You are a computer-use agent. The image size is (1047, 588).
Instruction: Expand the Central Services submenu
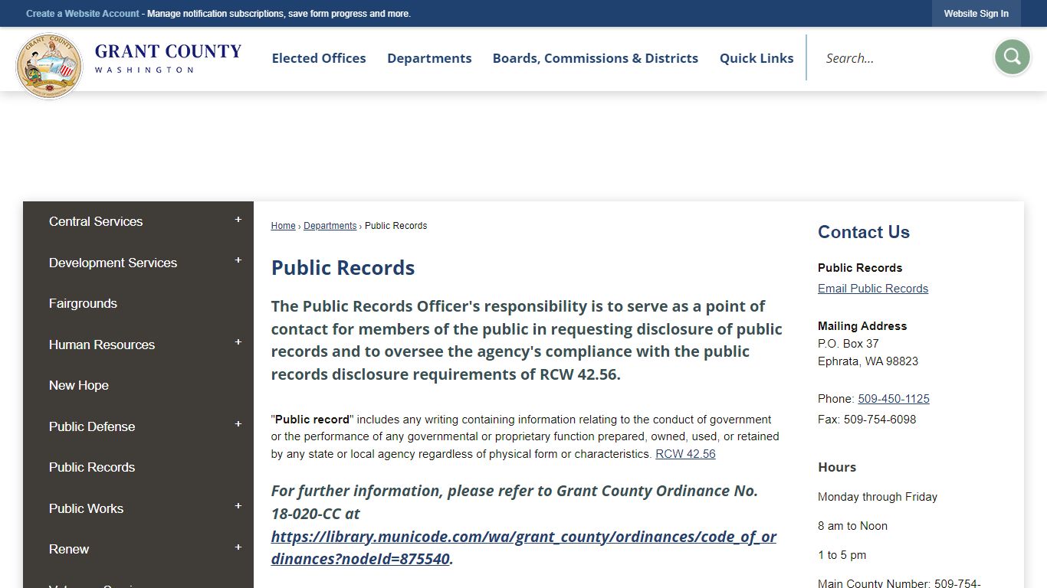(x=238, y=220)
